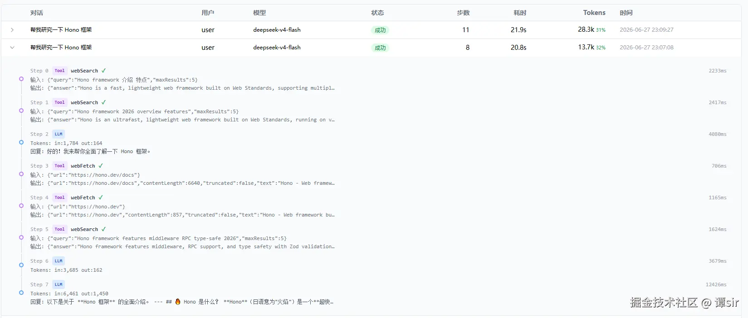Click the timestamp 2026-06-27 23:09:27
The width and height of the screenshot is (748, 318).
[x=646, y=30]
